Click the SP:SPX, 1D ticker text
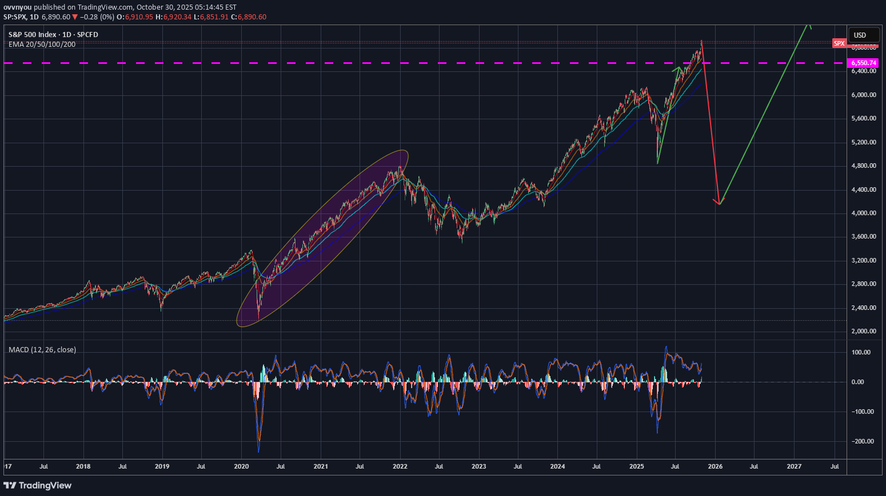Screen dimensions: 886x496 (21, 17)
